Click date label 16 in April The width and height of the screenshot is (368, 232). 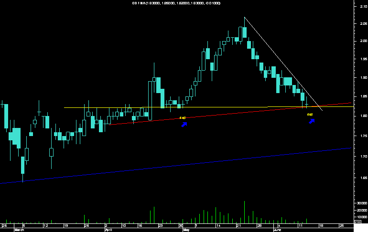tap(140, 226)
